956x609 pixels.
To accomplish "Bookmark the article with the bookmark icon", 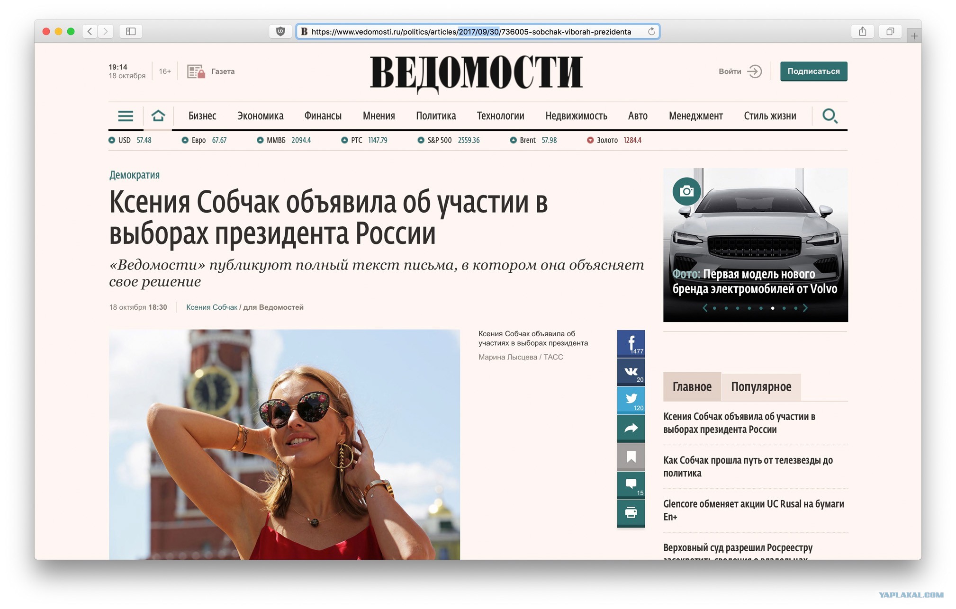I will [631, 457].
